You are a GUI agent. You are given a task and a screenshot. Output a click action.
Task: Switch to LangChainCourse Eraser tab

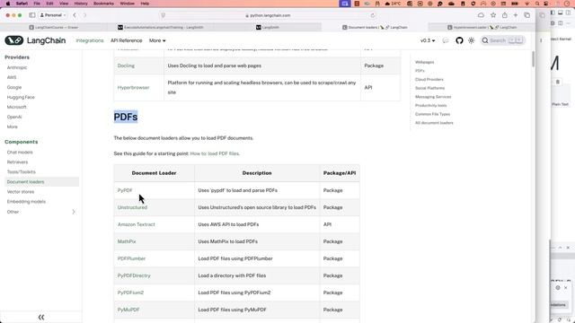pos(54,27)
